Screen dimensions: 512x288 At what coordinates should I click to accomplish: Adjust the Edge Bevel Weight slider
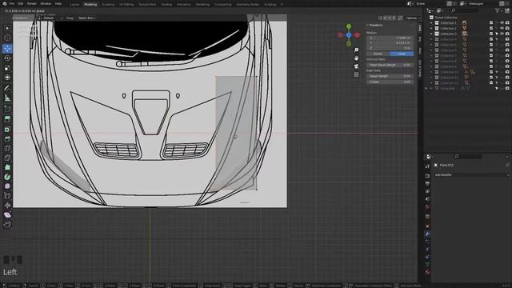pos(390,76)
